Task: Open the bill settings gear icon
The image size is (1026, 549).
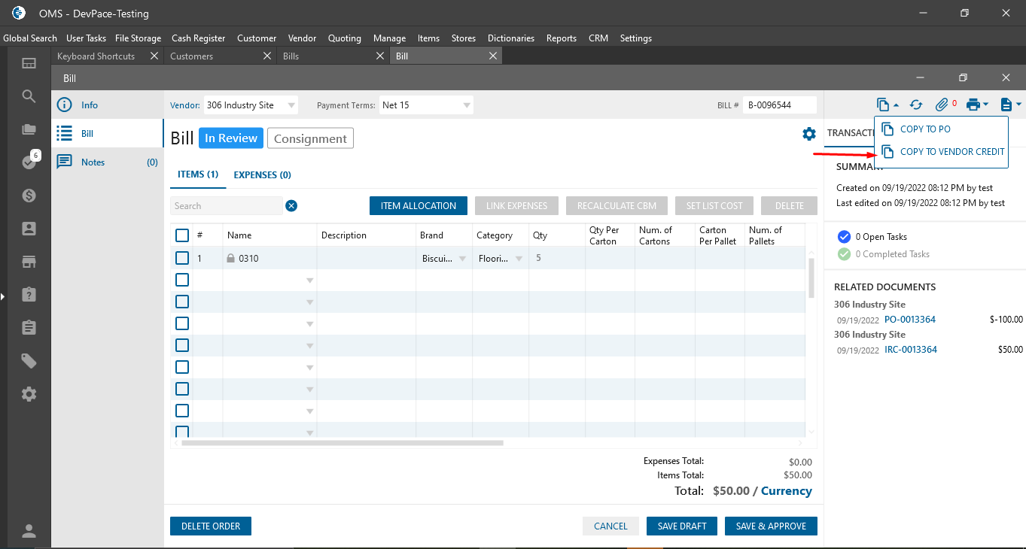Action: pos(809,134)
